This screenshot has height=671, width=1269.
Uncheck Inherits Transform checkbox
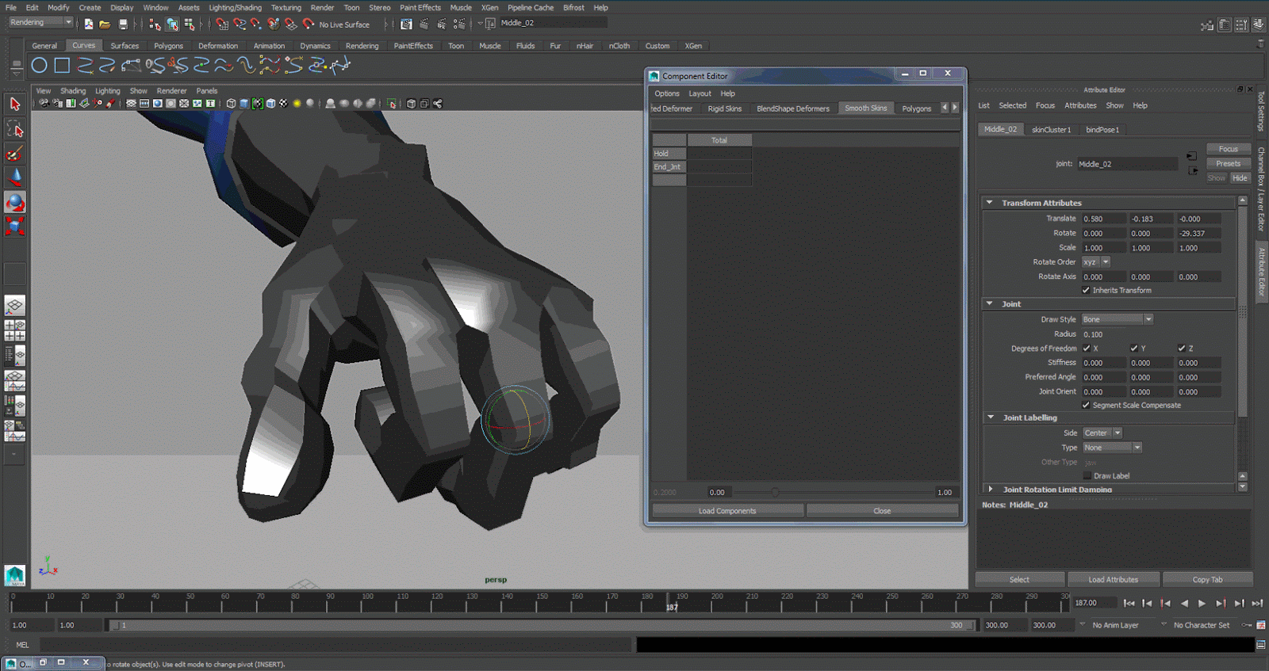1086,290
